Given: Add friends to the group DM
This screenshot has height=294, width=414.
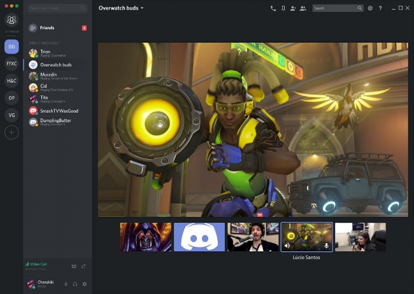Looking at the screenshot, I should pyautogui.click(x=293, y=8).
